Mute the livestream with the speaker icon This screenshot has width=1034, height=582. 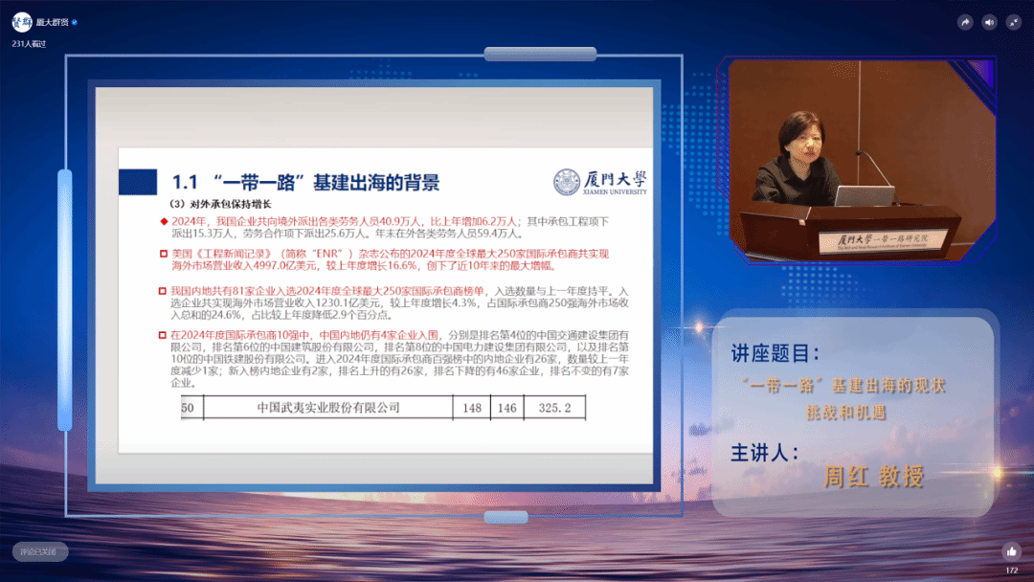989,22
